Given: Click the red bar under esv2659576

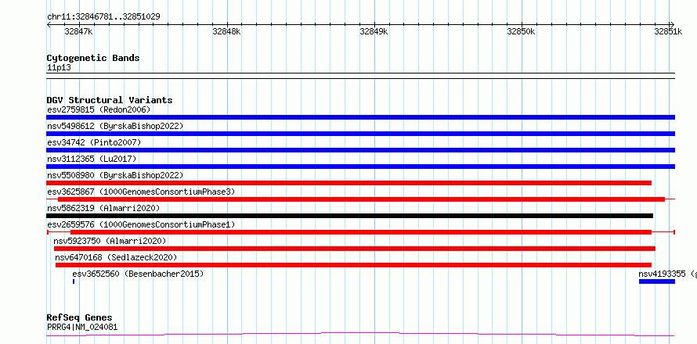Looking at the screenshot, I should (x=361, y=232).
